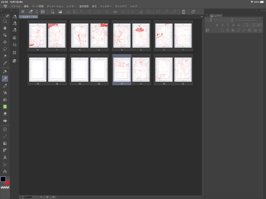Open the Tool Property palette icon
Image resolution: width=266 pixels, height=199 pixels.
coord(15,23)
